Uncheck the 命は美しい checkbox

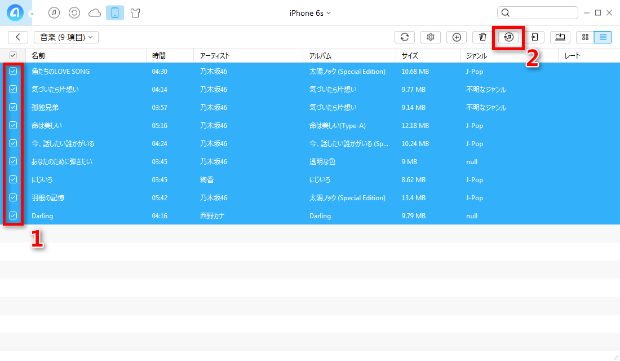pyautogui.click(x=13, y=125)
